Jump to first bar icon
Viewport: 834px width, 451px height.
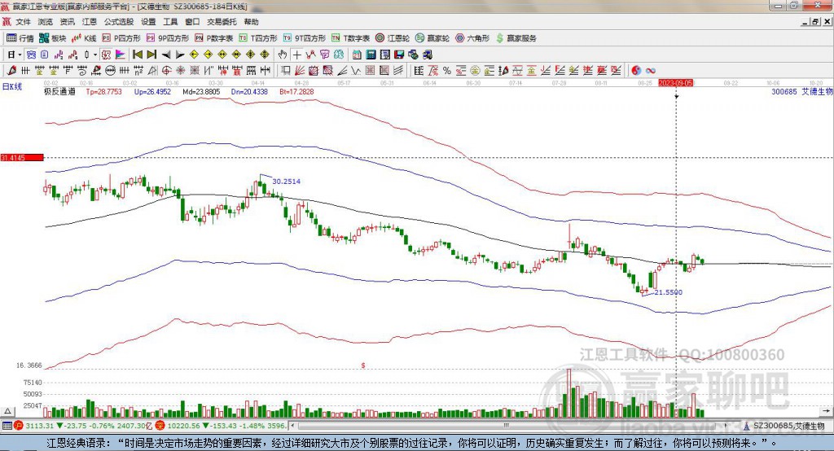coord(138,55)
